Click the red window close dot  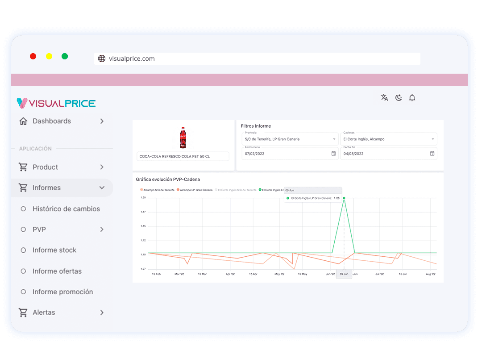33,56
